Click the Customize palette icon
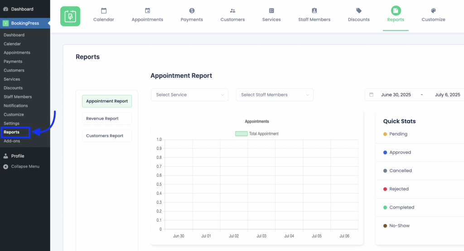The height and width of the screenshot is (251, 464). pos(433,10)
